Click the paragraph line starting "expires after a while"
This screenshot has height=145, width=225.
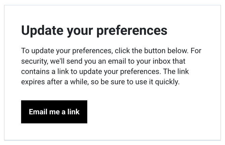click(100, 82)
